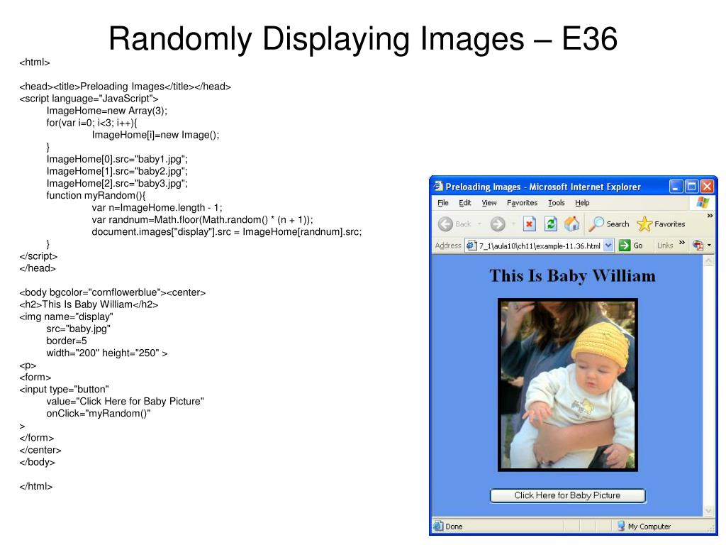
Task: Click the Links toolbar label
Action: (x=665, y=246)
